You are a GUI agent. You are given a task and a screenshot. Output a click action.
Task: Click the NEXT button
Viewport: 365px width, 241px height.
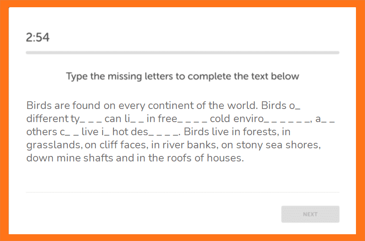coord(310,214)
